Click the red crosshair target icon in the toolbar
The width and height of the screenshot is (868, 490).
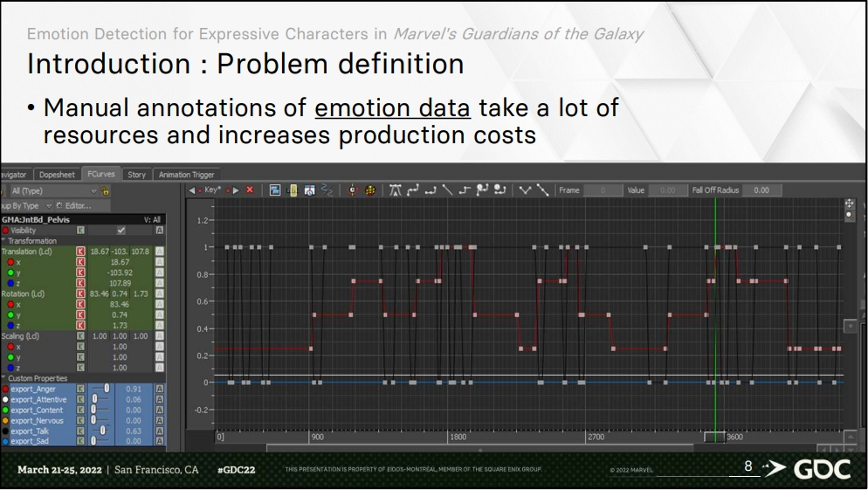click(x=353, y=190)
